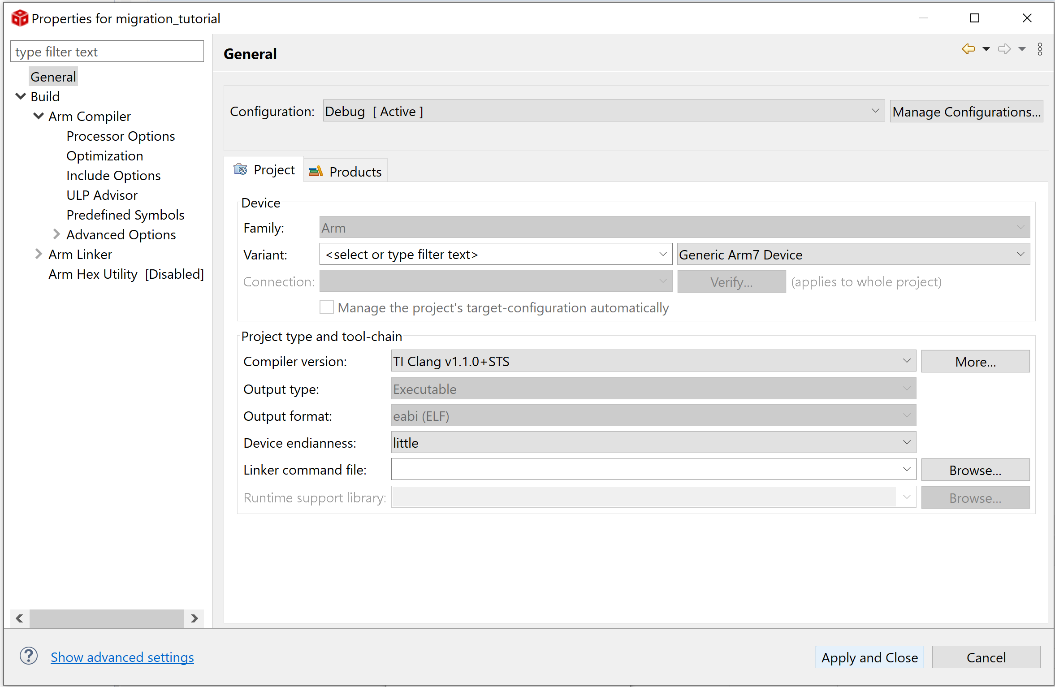1055x687 pixels.
Task: Open the Device endianness dropdown
Action: pos(907,442)
